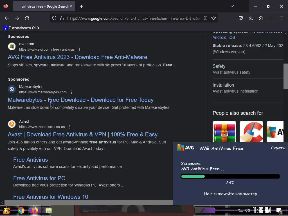This screenshot has height=216, width=288.
Task: Click the AVG logo in installer popup
Action: click(186, 148)
